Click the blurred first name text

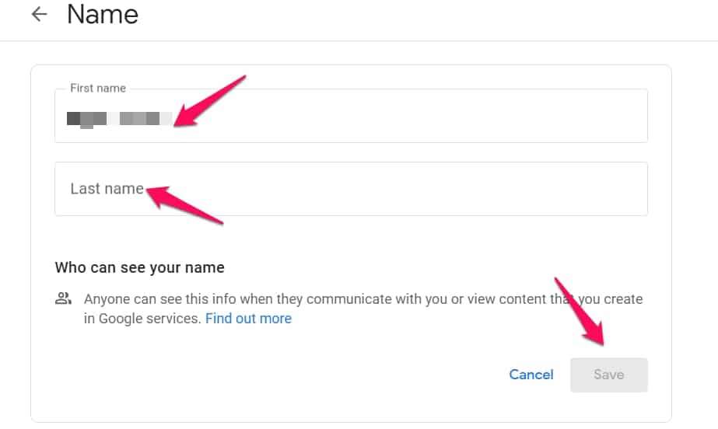120,119
